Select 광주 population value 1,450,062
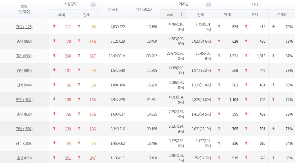Viewport: 295px width, 163px height. [x=117, y=144]
